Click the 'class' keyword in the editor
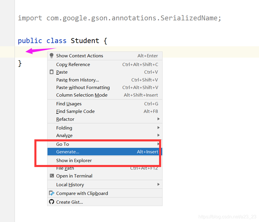Screen dimensions: 259x222 [x=56, y=40]
